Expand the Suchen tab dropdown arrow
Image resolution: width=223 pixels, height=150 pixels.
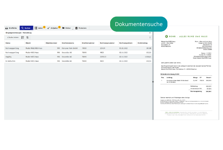coord(32,29)
